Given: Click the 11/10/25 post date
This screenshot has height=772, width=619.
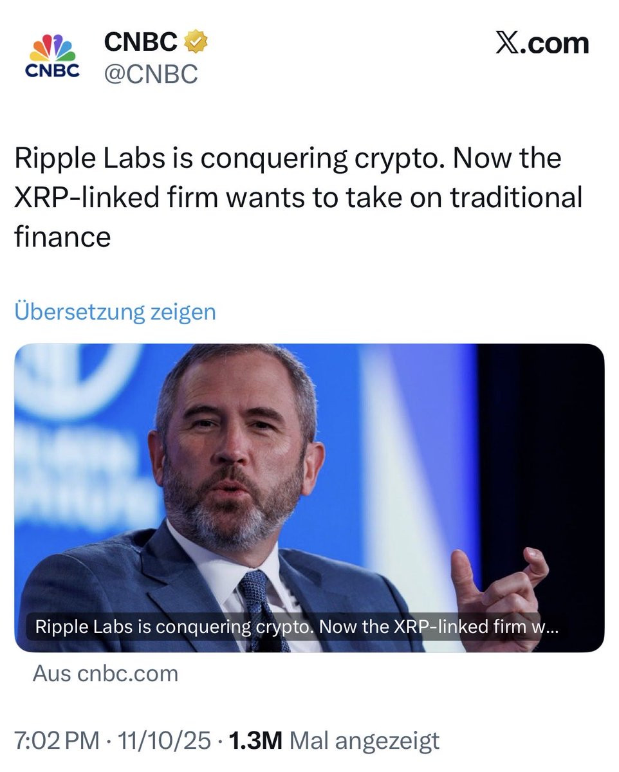Looking at the screenshot, I should (163, 740).
